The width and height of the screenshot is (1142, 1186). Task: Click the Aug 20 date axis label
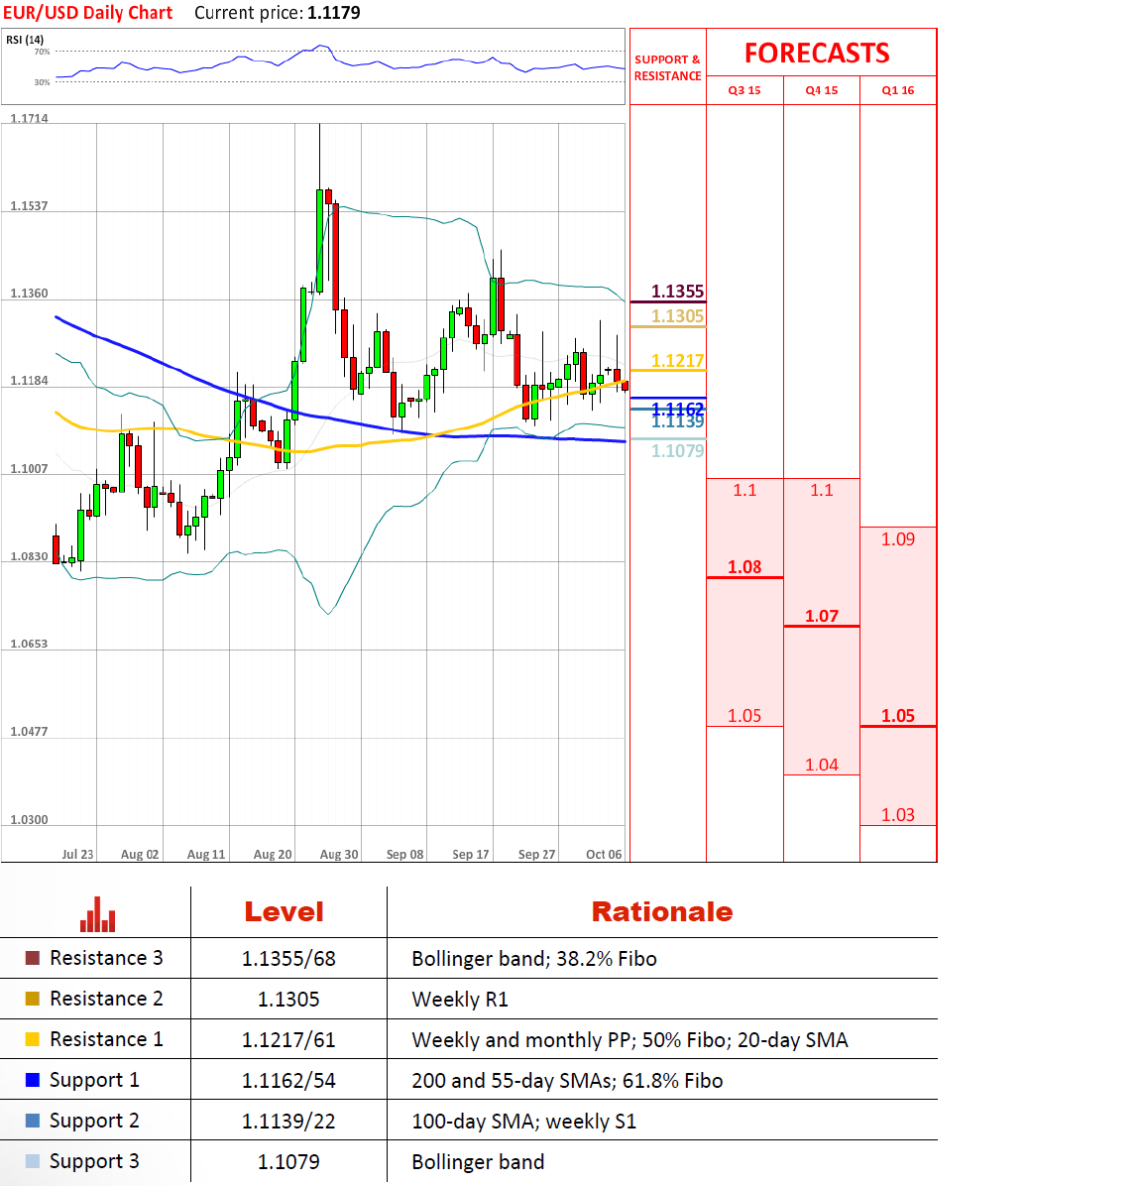click(x=273, y=854)
